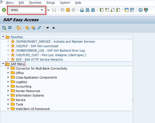Expand the Cross-Application Components folder
The width and height of the screenshot is (155, 123).
click(8, 77)
